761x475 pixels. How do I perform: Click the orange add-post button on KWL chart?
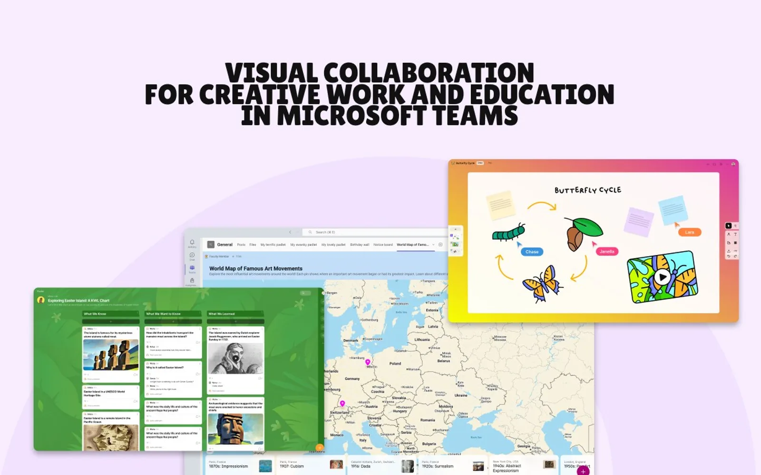click(319, 447)
